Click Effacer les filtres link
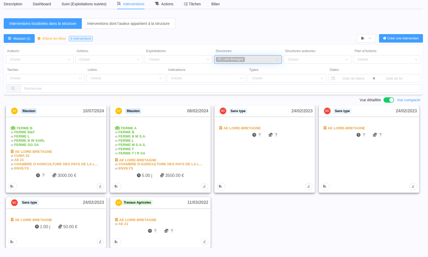Viewport: 428px width, 257px height. pos(54,39)
